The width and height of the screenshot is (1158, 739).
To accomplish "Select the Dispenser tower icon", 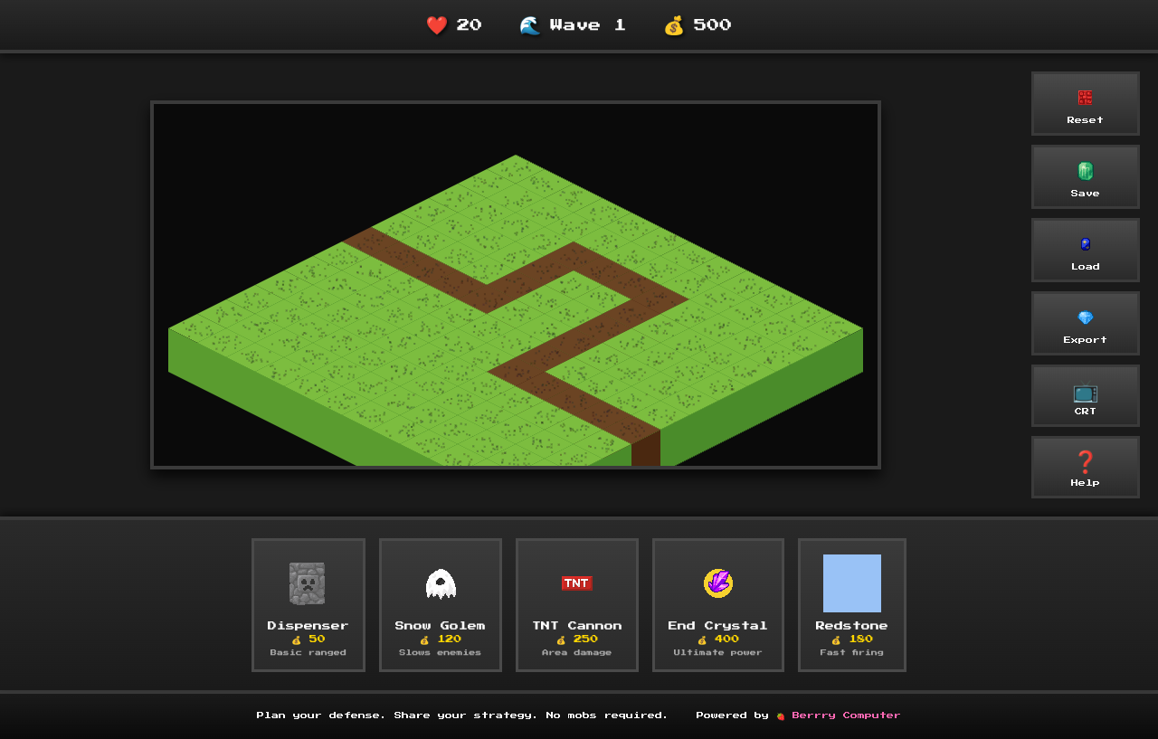I will coord(308,583).
